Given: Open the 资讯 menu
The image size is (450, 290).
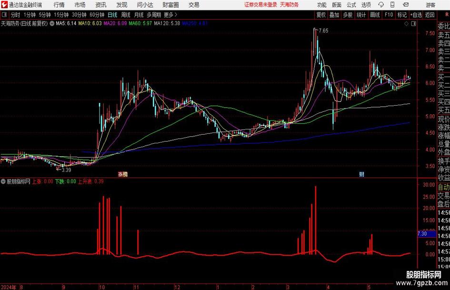Looking at the screenshot, I should [x=101, y=5].
